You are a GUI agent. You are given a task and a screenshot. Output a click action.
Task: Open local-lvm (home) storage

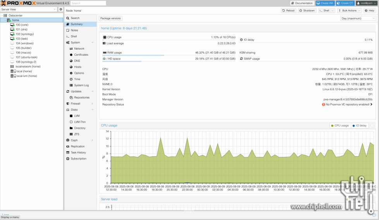pos(27,76)
